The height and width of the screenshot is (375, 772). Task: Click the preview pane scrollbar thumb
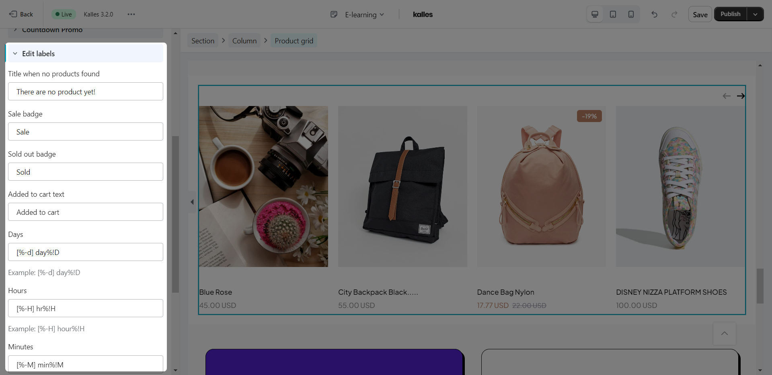point(760,286)
